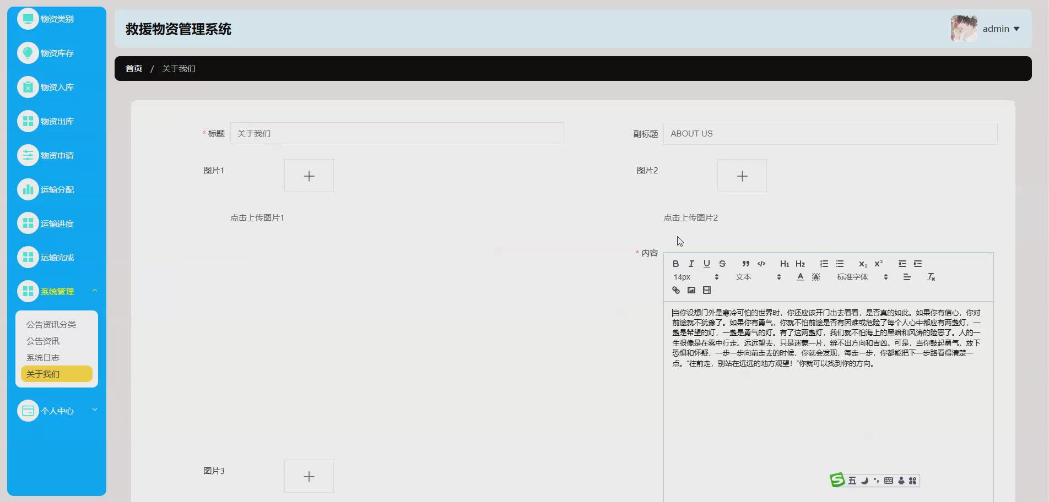Open the Sogou soft keyboard icon

[x=888, y=481]
